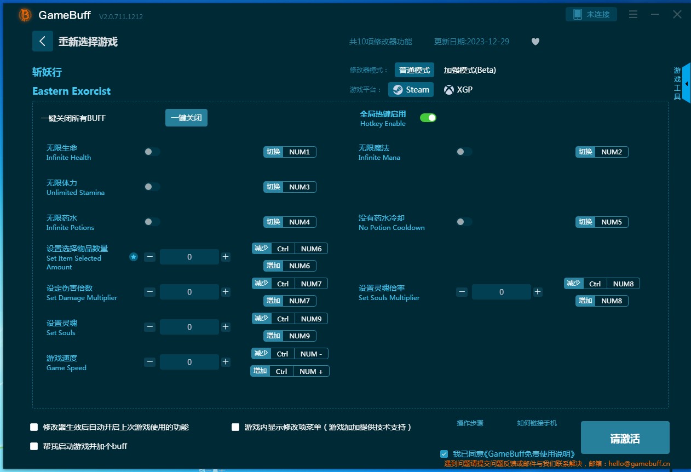Click the Set Souls value input field

pyautogui.click(x=189, y=327)
